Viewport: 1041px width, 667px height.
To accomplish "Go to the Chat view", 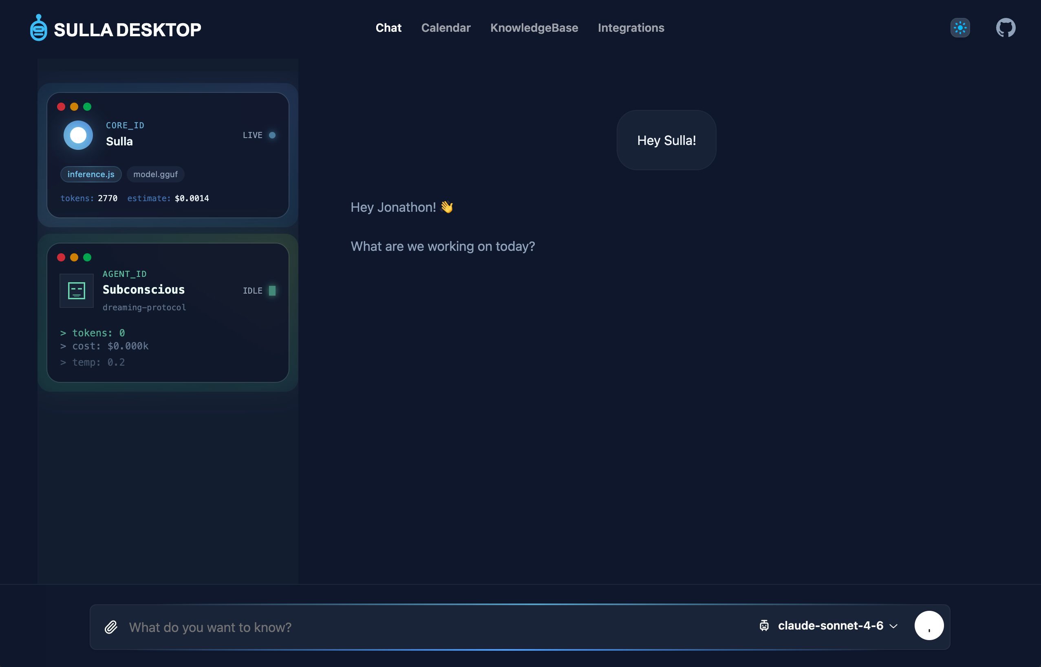I will point(388,28).
